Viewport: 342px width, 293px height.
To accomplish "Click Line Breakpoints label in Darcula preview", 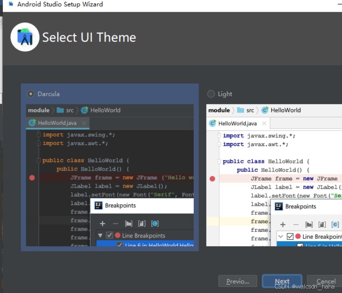I will tap(143, 236).
